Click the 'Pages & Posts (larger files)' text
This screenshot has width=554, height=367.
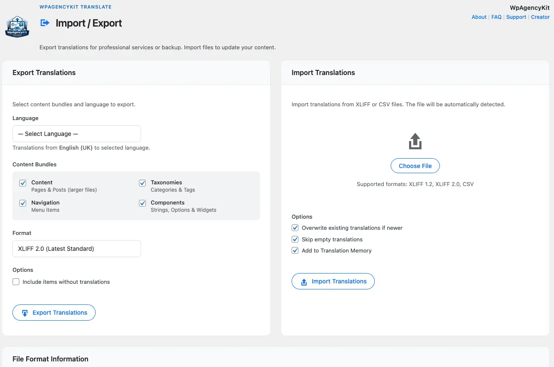[64, 190]
